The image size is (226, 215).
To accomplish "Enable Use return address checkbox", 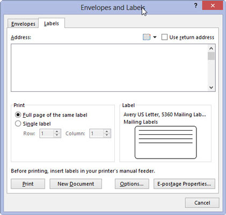I will 164,37.
